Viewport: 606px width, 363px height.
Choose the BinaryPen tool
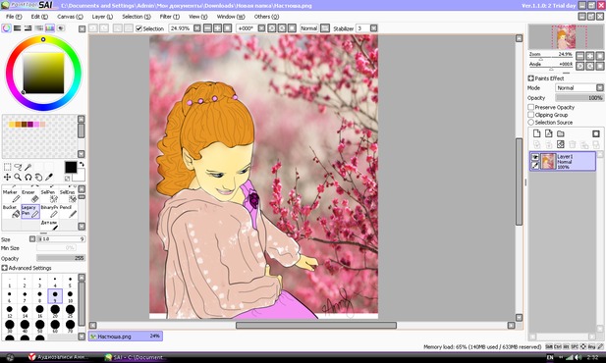49,211
